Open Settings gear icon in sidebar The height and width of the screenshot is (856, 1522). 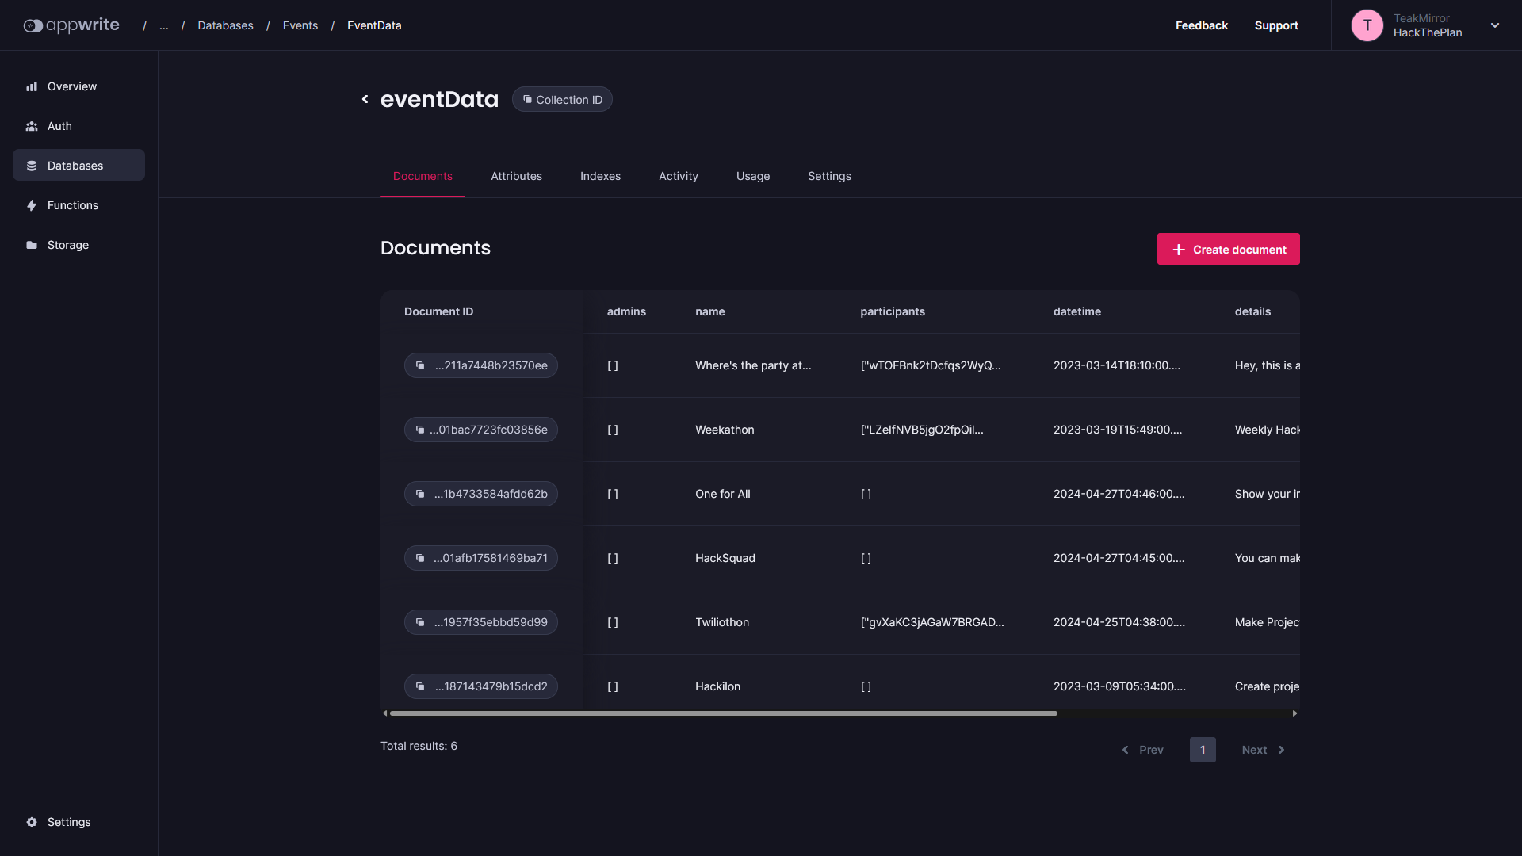32,822
